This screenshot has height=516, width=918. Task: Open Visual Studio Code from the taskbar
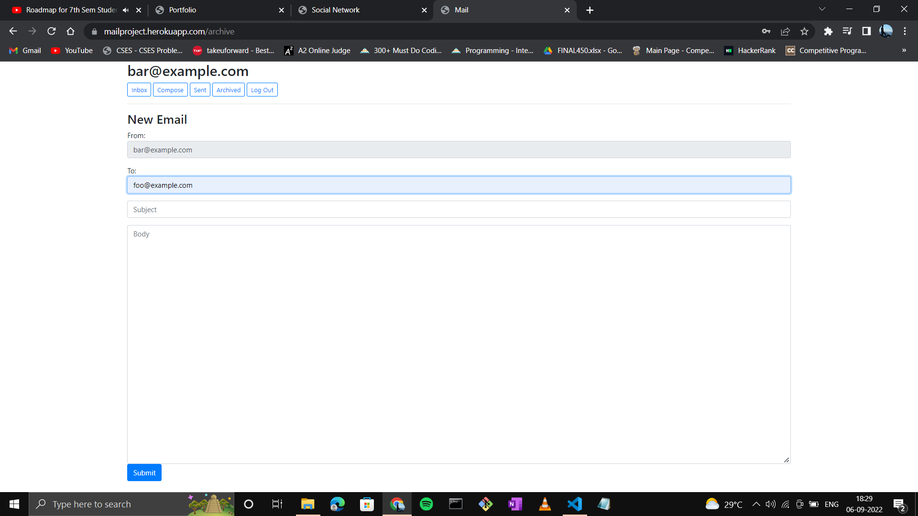(574, 504)
